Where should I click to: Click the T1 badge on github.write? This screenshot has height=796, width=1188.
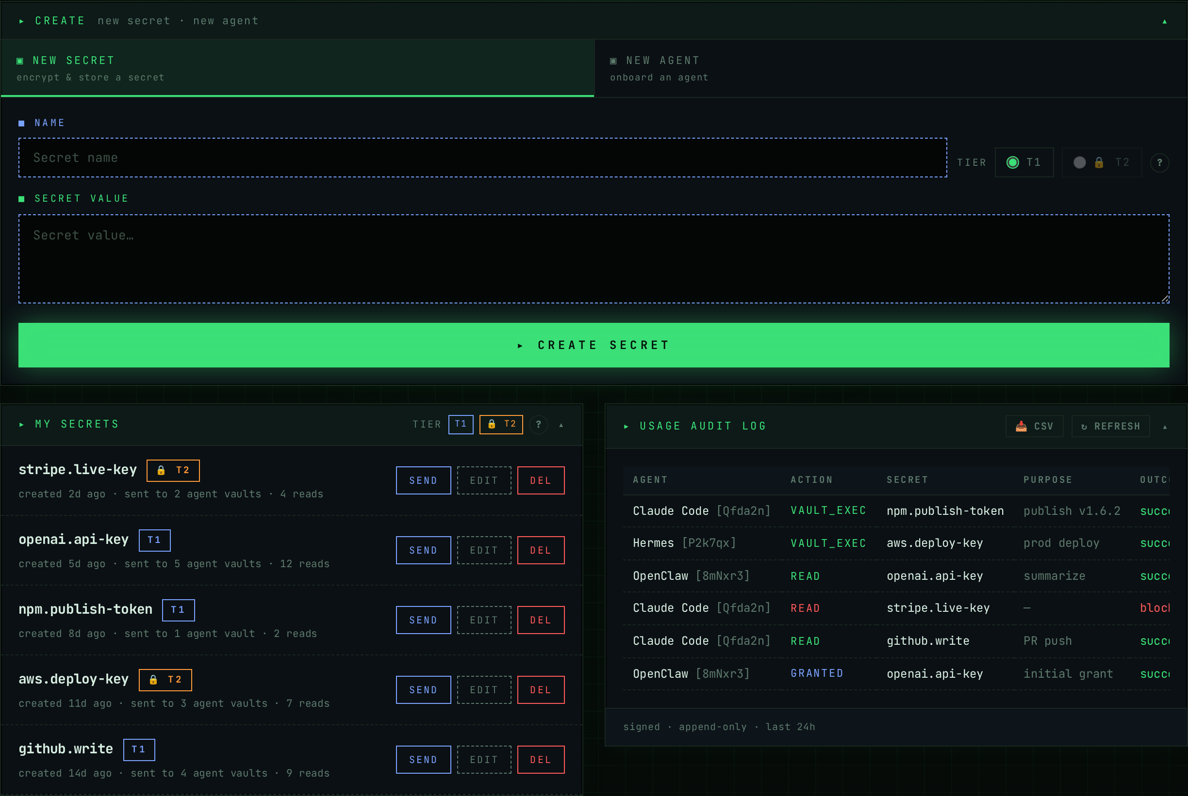pos(139,749)
